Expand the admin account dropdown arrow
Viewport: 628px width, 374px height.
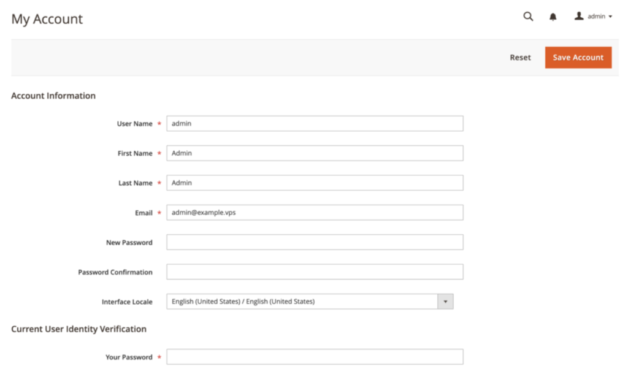point(610,17)
